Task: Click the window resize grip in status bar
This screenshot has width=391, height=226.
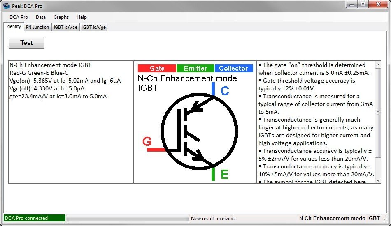Action: 385,219
